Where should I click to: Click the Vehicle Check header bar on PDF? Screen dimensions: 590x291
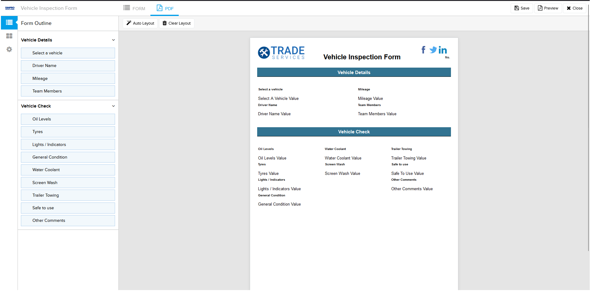[x=354, y=132]
